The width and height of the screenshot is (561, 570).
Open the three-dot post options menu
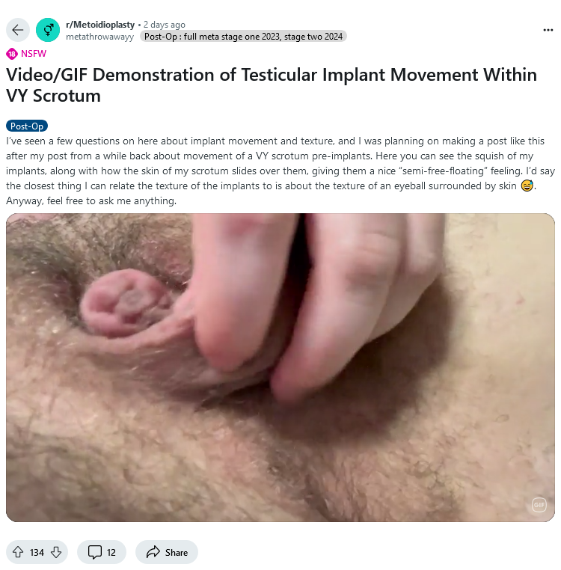[548, 30]
